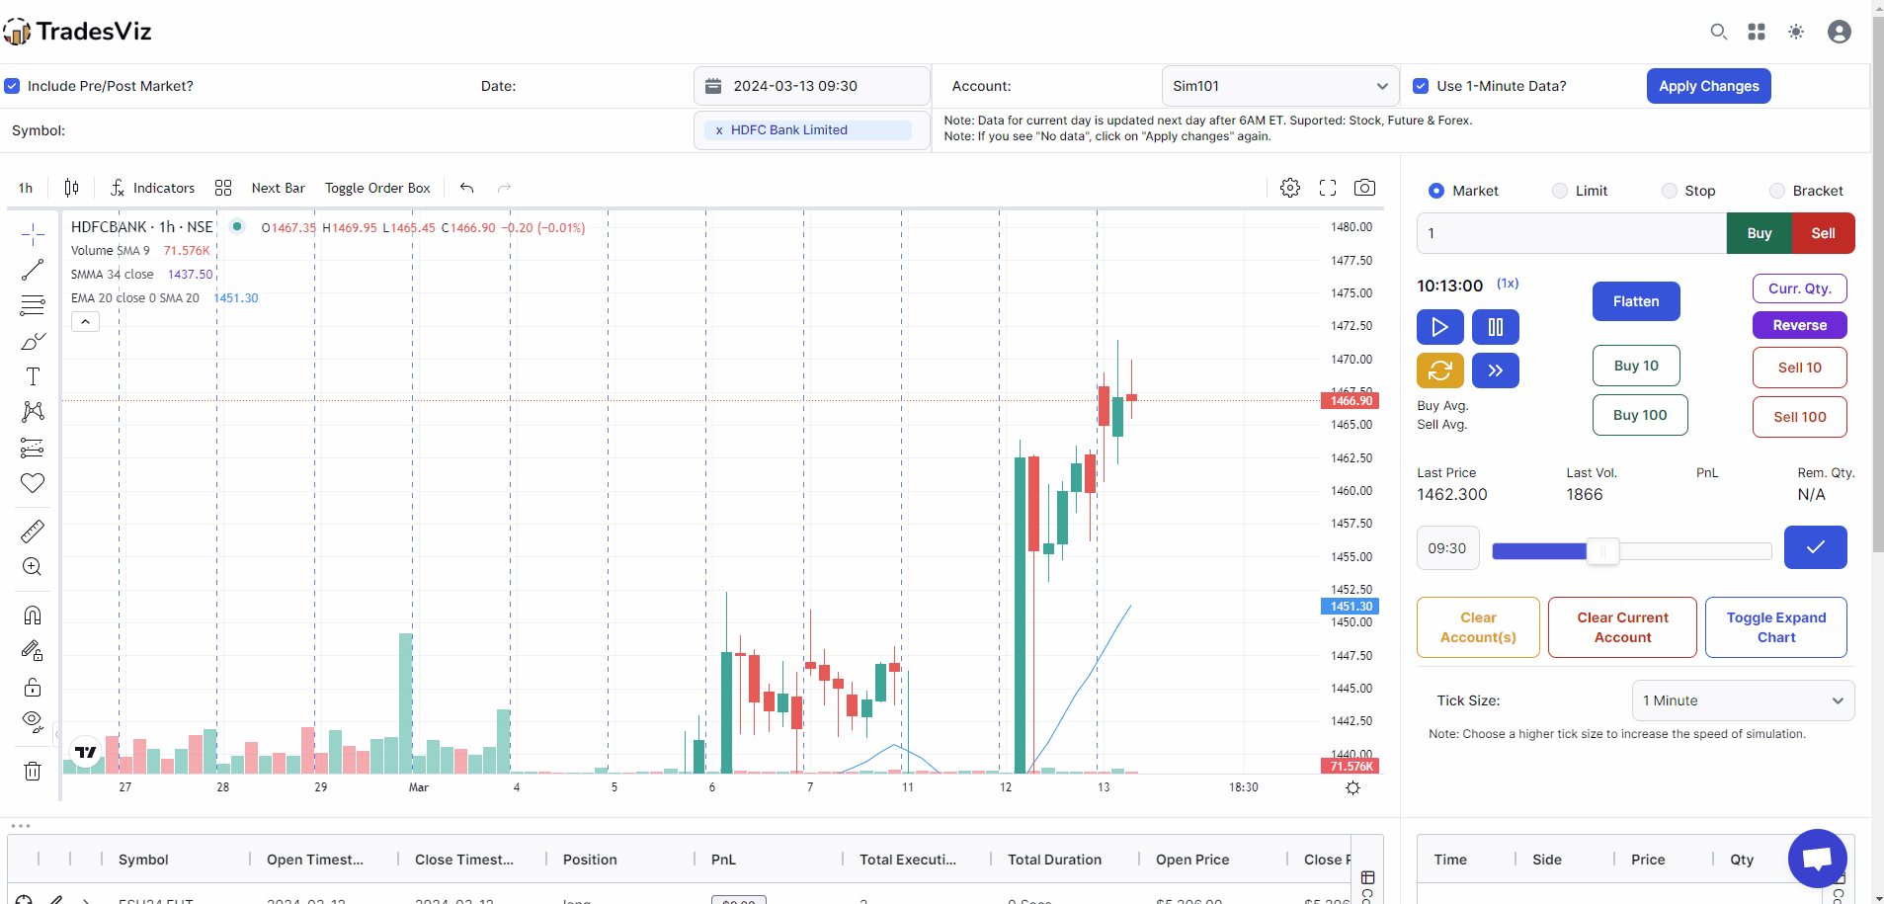Click the Symbol column header in trades table
The image size is (1884, 904).
tap(143, 860)
